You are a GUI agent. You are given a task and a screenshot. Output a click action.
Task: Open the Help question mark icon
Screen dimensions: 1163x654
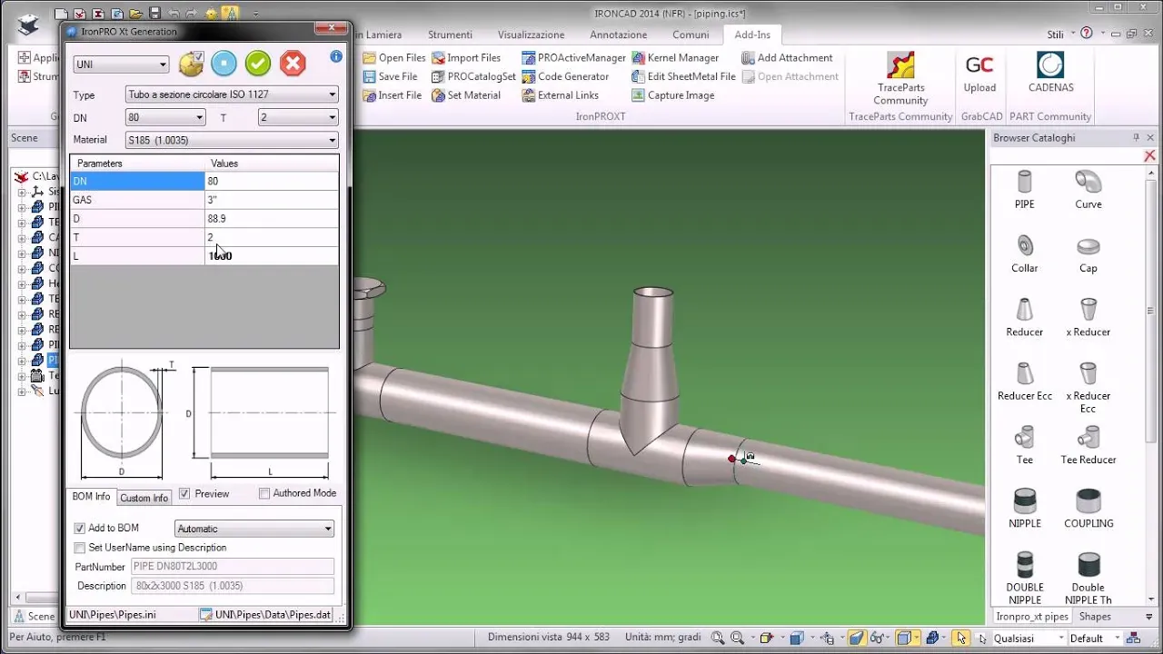[x=1087, y=34]
